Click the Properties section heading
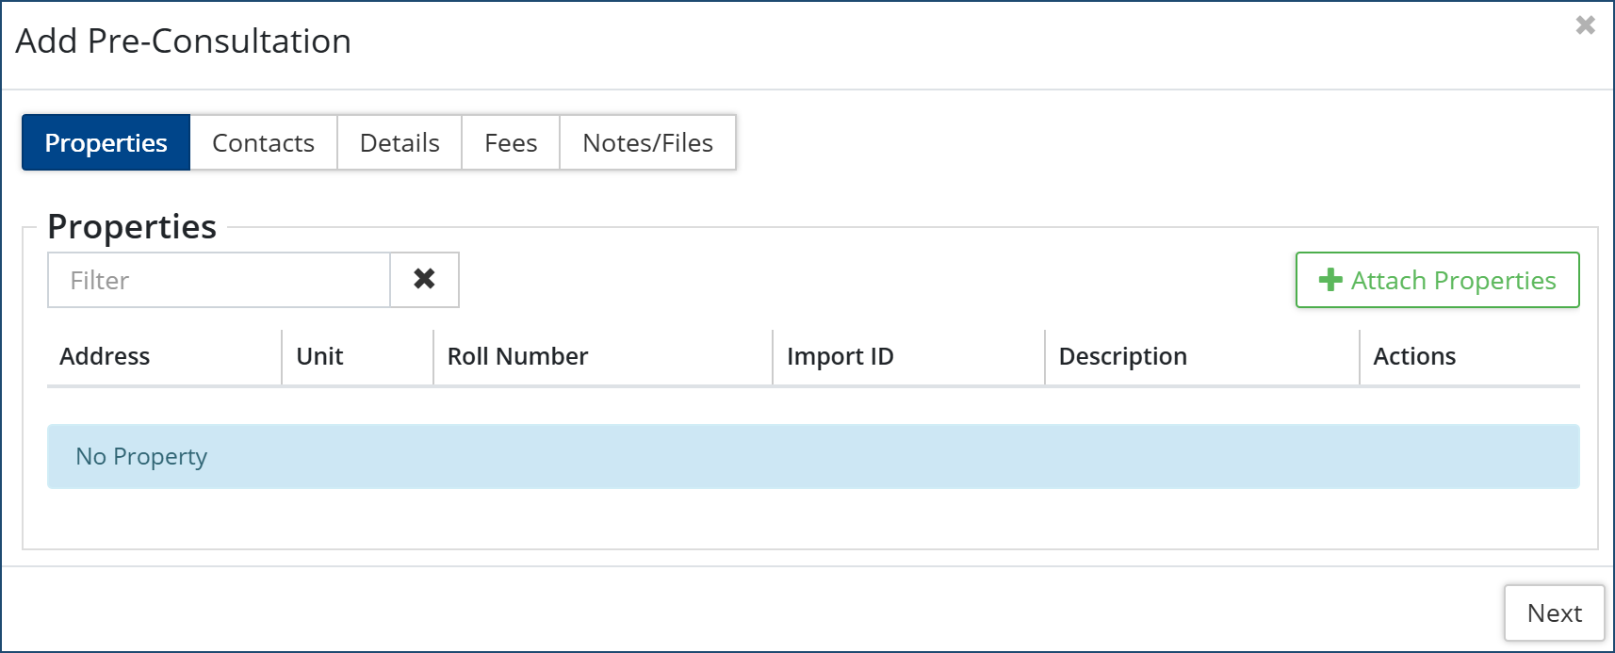This screenshot has width=1615, height=653. [132, 227]
